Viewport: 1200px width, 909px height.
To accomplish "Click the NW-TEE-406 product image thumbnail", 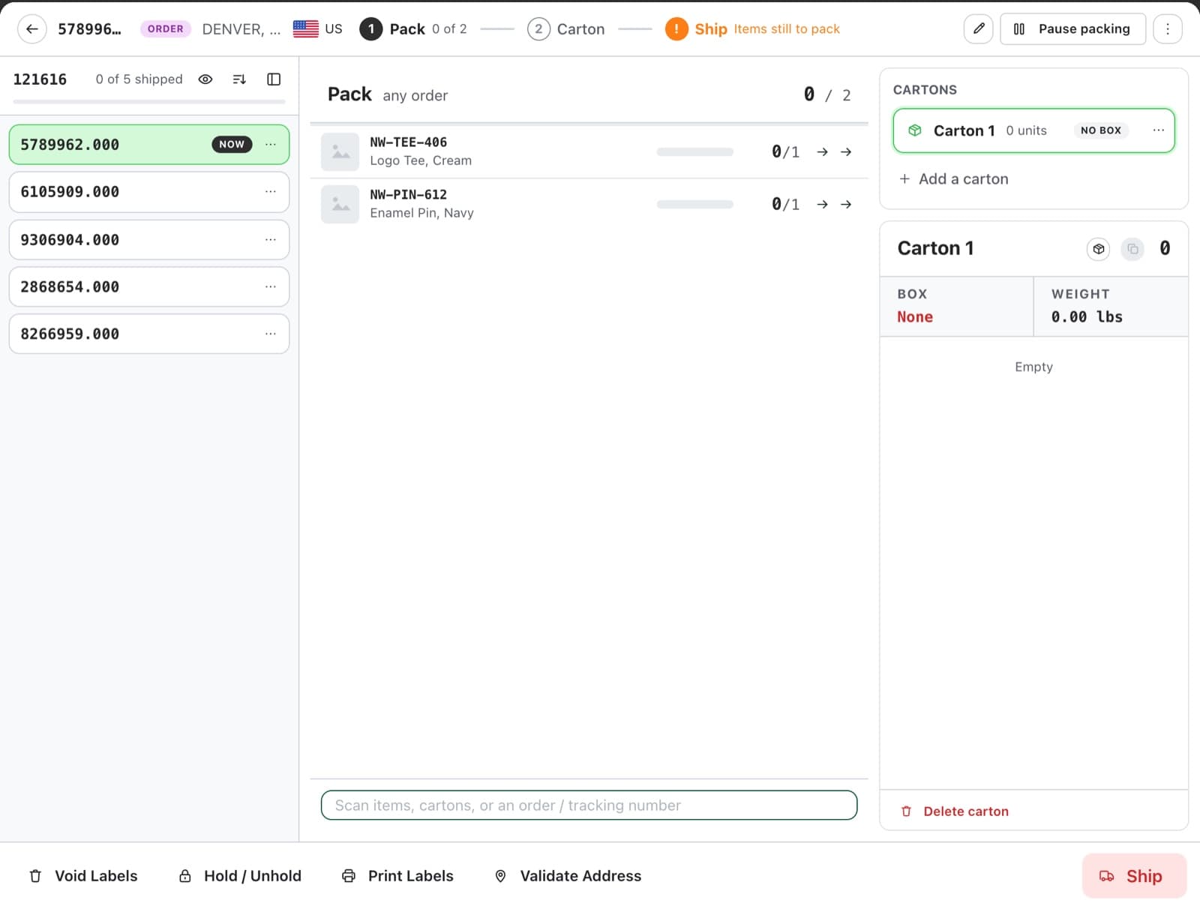I will click(x=340, y=152).
